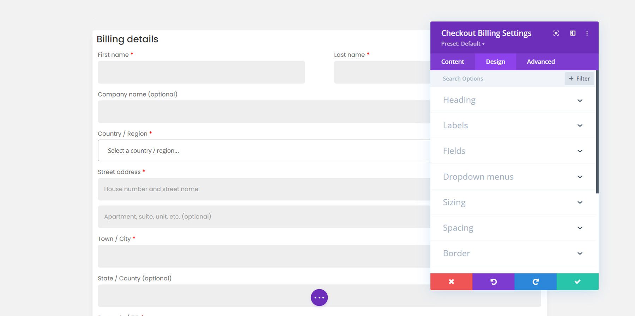Select the Design tab
The width and height of the screenshot is (635, 316).
click(495, 62)
